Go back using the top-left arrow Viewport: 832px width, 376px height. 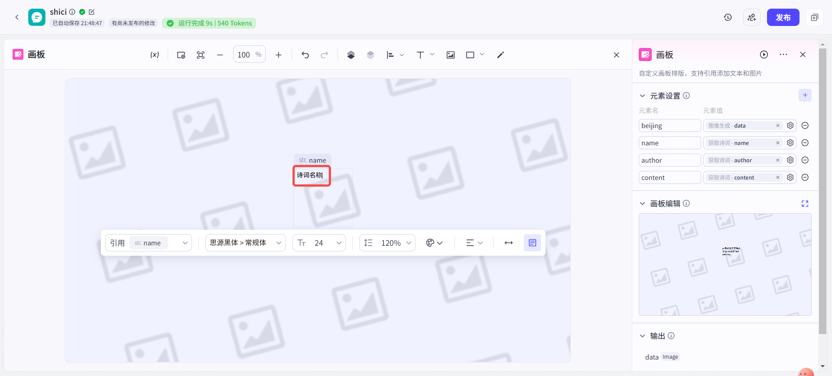(x=17, y=17)
